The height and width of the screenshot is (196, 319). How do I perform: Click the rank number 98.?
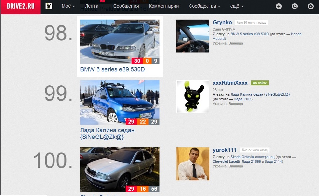58,33
